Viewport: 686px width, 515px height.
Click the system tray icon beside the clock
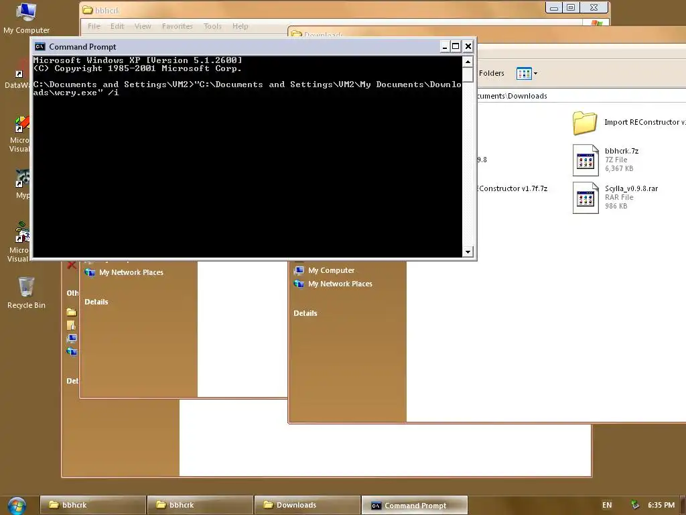click(x=635, y=505)
